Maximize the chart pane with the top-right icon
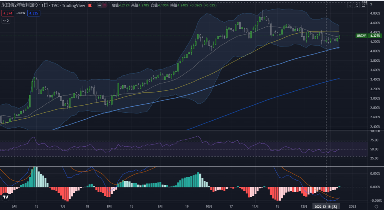384x210 pixels. [x=364, y=5]
